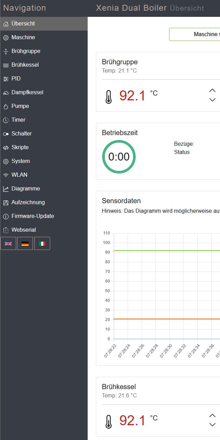220x440 pixels.
Task: Go to the Schalter page
Action: coord(44,134)
